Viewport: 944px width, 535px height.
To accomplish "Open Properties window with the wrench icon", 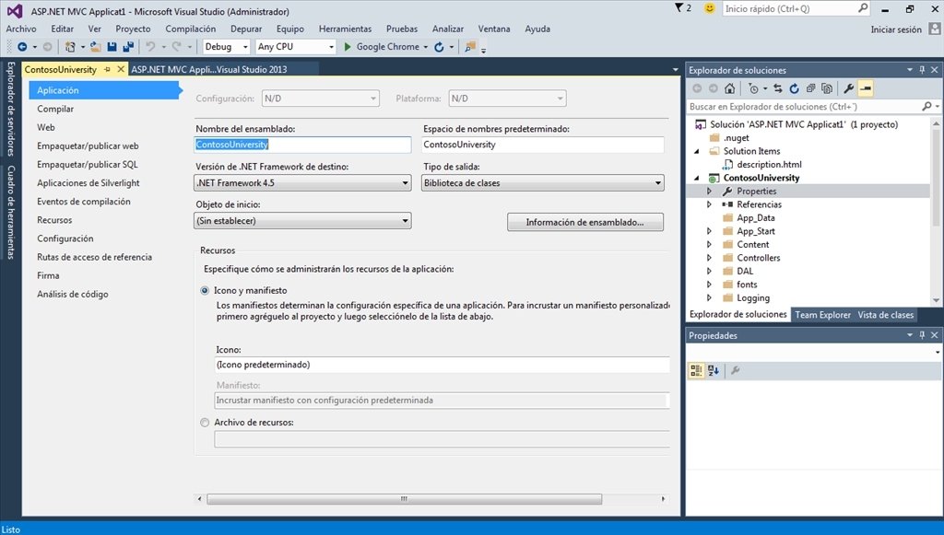I will [x=850, y=87].
